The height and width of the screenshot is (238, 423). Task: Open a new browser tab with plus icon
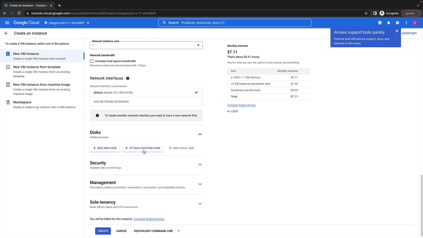tap(59, 5)
